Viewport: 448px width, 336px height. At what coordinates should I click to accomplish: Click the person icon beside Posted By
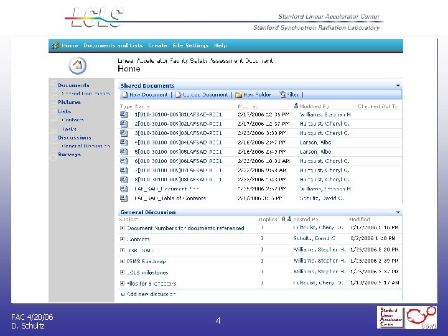click(289, 219)
